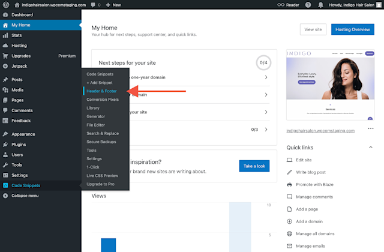The height and width of the screenshot is (252, 384).
Task: Click the Jetpack icon in sidebar
Action: (x=5, y=66)
